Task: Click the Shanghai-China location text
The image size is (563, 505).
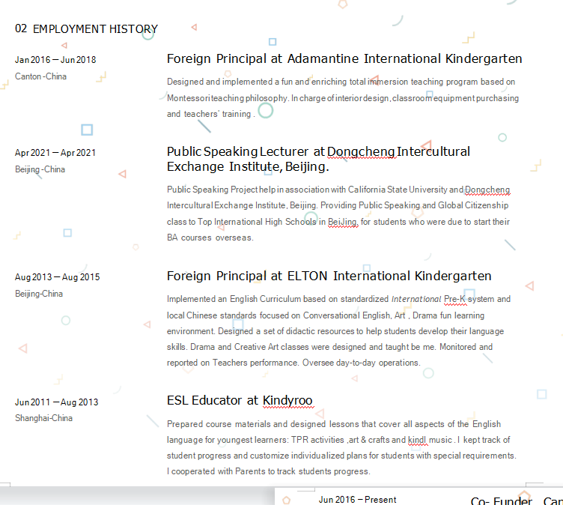Action: (x=43, y=418)
